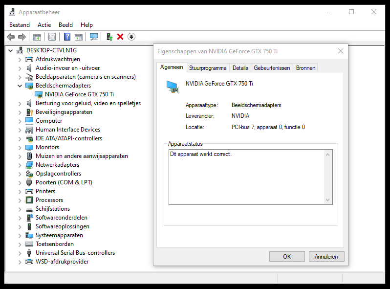Click the blue Help question mark icon

(67, 37)
